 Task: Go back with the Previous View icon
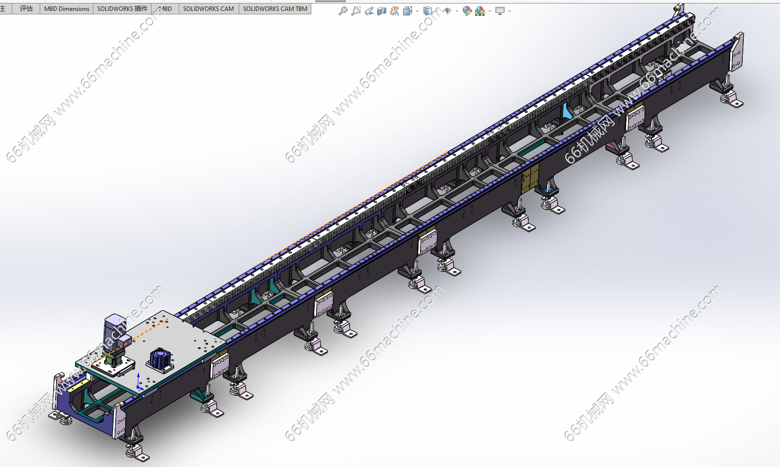pyautogui.click(x=368, y=11)
